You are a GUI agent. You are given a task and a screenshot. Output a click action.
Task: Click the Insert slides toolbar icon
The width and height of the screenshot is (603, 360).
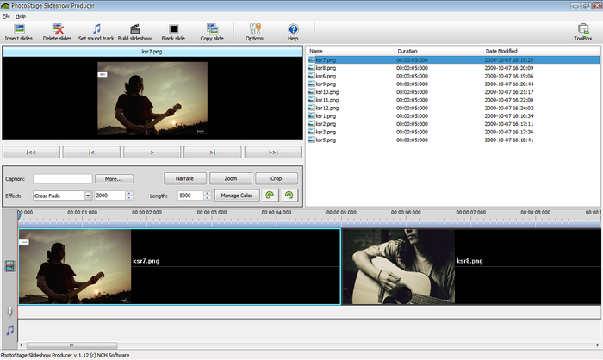tap(19, 31)
